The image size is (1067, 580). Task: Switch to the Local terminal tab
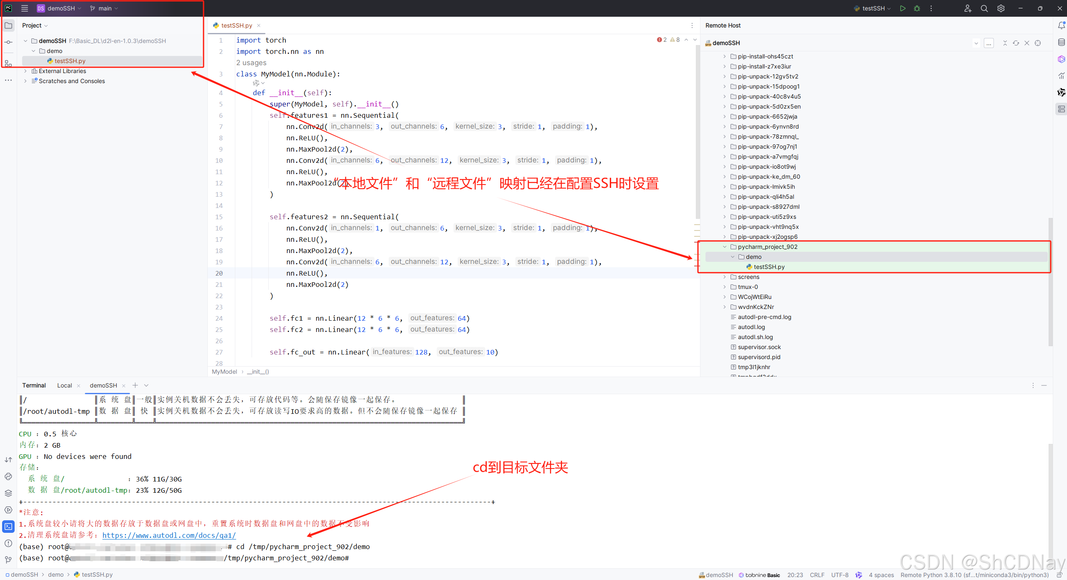(x=64, y=385)
